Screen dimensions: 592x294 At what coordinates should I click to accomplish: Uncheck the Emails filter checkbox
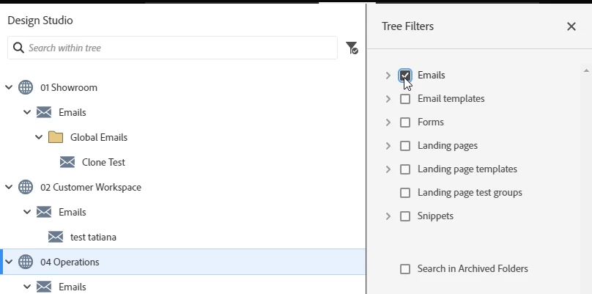(x=405, y=76)
